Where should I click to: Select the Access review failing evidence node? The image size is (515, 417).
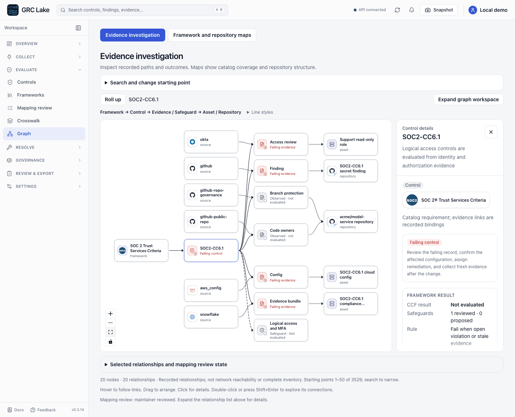click(281, 144)
